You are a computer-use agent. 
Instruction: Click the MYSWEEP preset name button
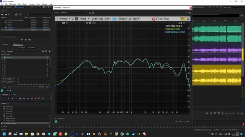pos(122,19)
